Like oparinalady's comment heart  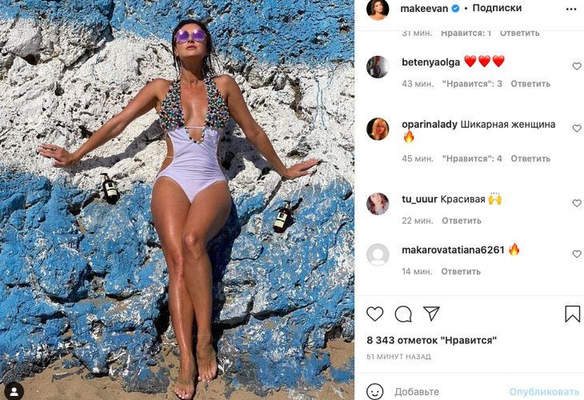[x=577, y=129]
